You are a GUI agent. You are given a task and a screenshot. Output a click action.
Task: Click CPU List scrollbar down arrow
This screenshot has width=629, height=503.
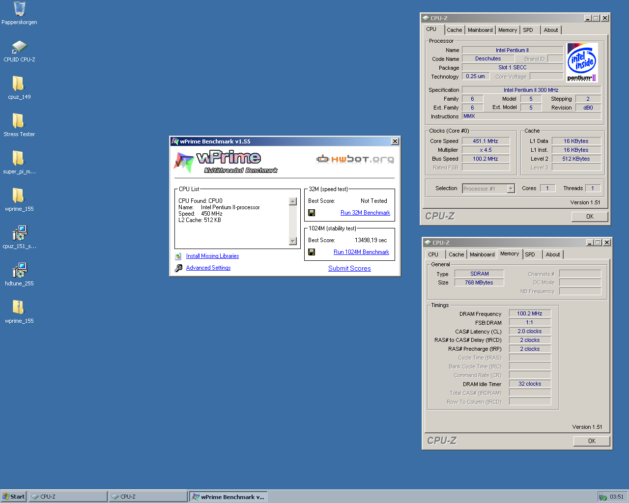[x=293, y=241]
